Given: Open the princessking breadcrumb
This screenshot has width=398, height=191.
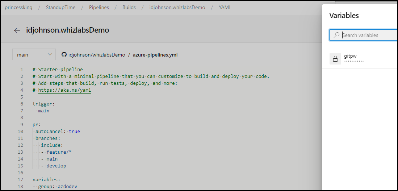Looking at the screenshot, I should pyautogui.click(x=18, y=7).
